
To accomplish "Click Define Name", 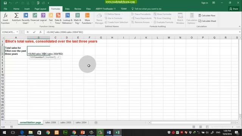I will click(114, 14).
